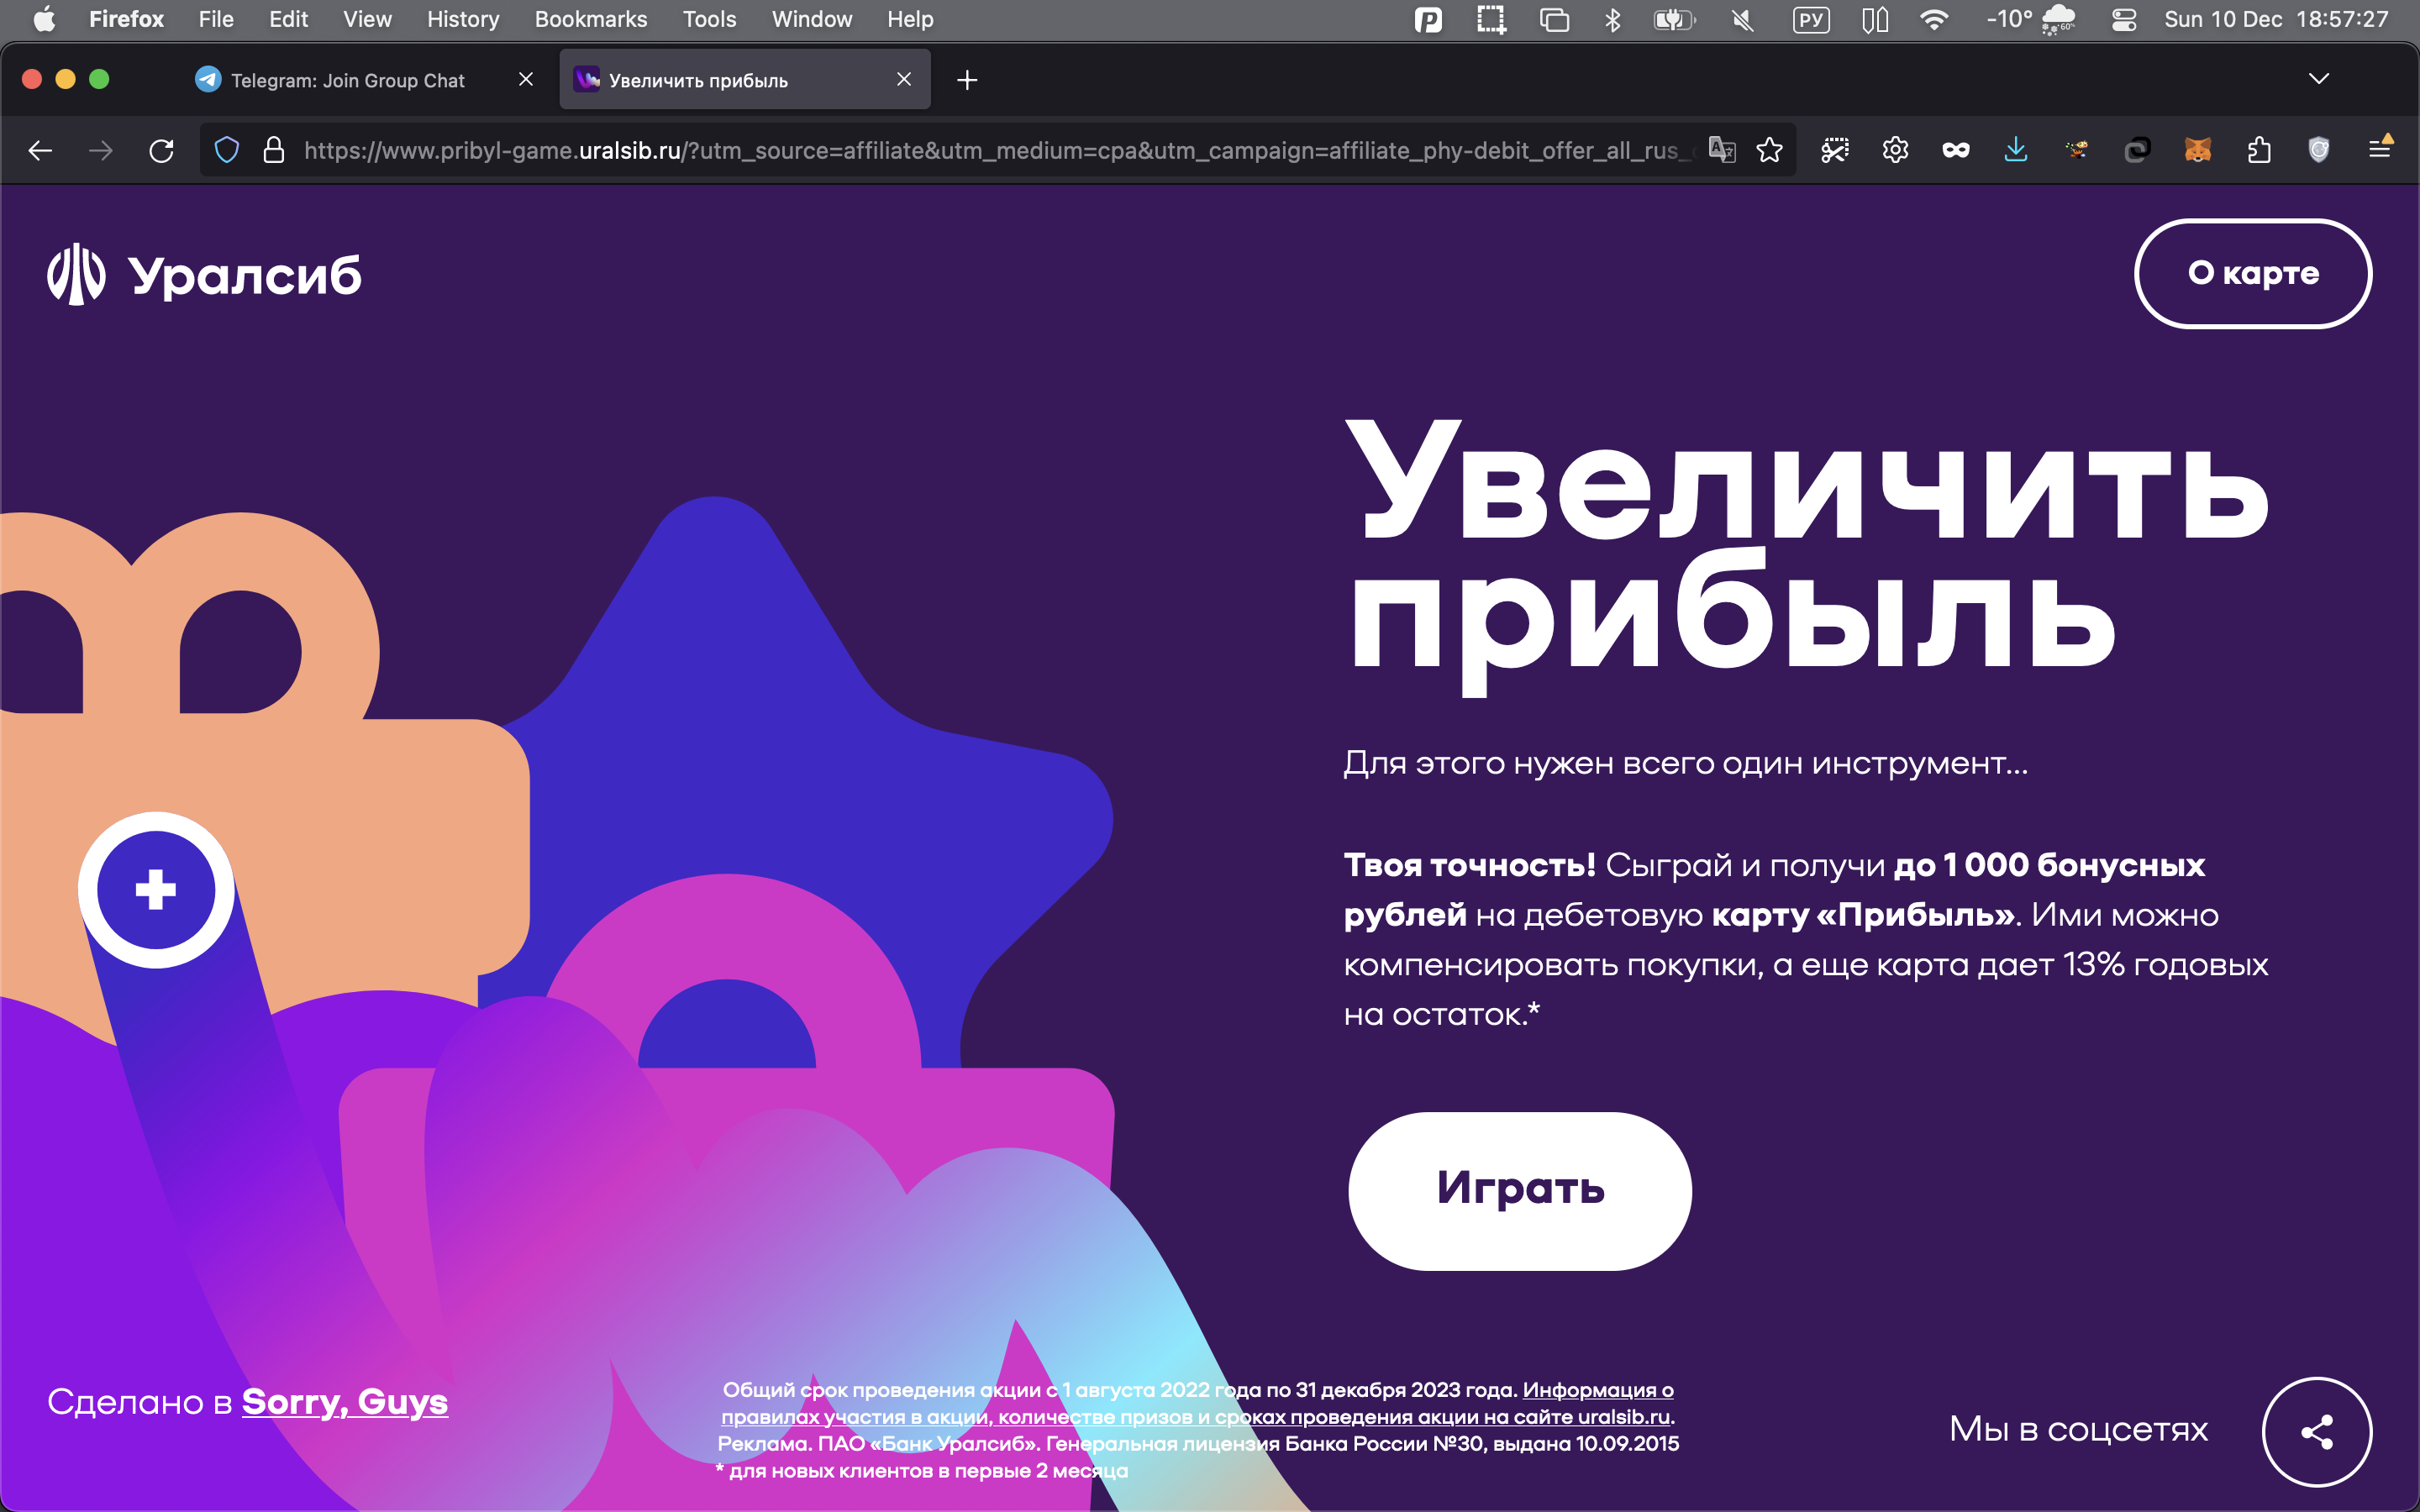The width and height of the screenshot is (2420, 1512).
Task: Expand the list all tabs chevron
Action: coord(2318,79)
